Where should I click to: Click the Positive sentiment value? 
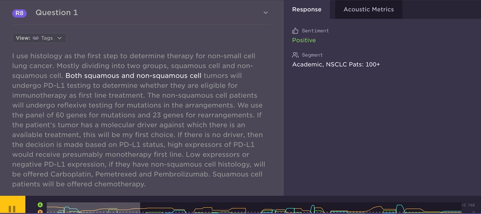coord(304,40)
